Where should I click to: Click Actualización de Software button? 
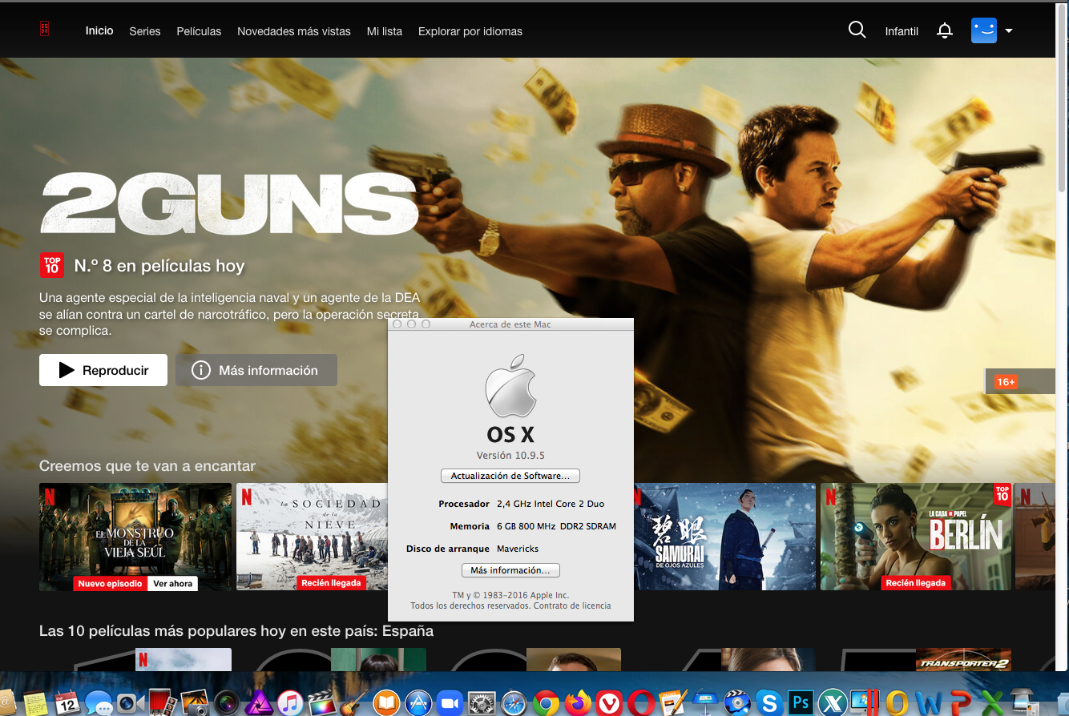click(x=510, y=476)
